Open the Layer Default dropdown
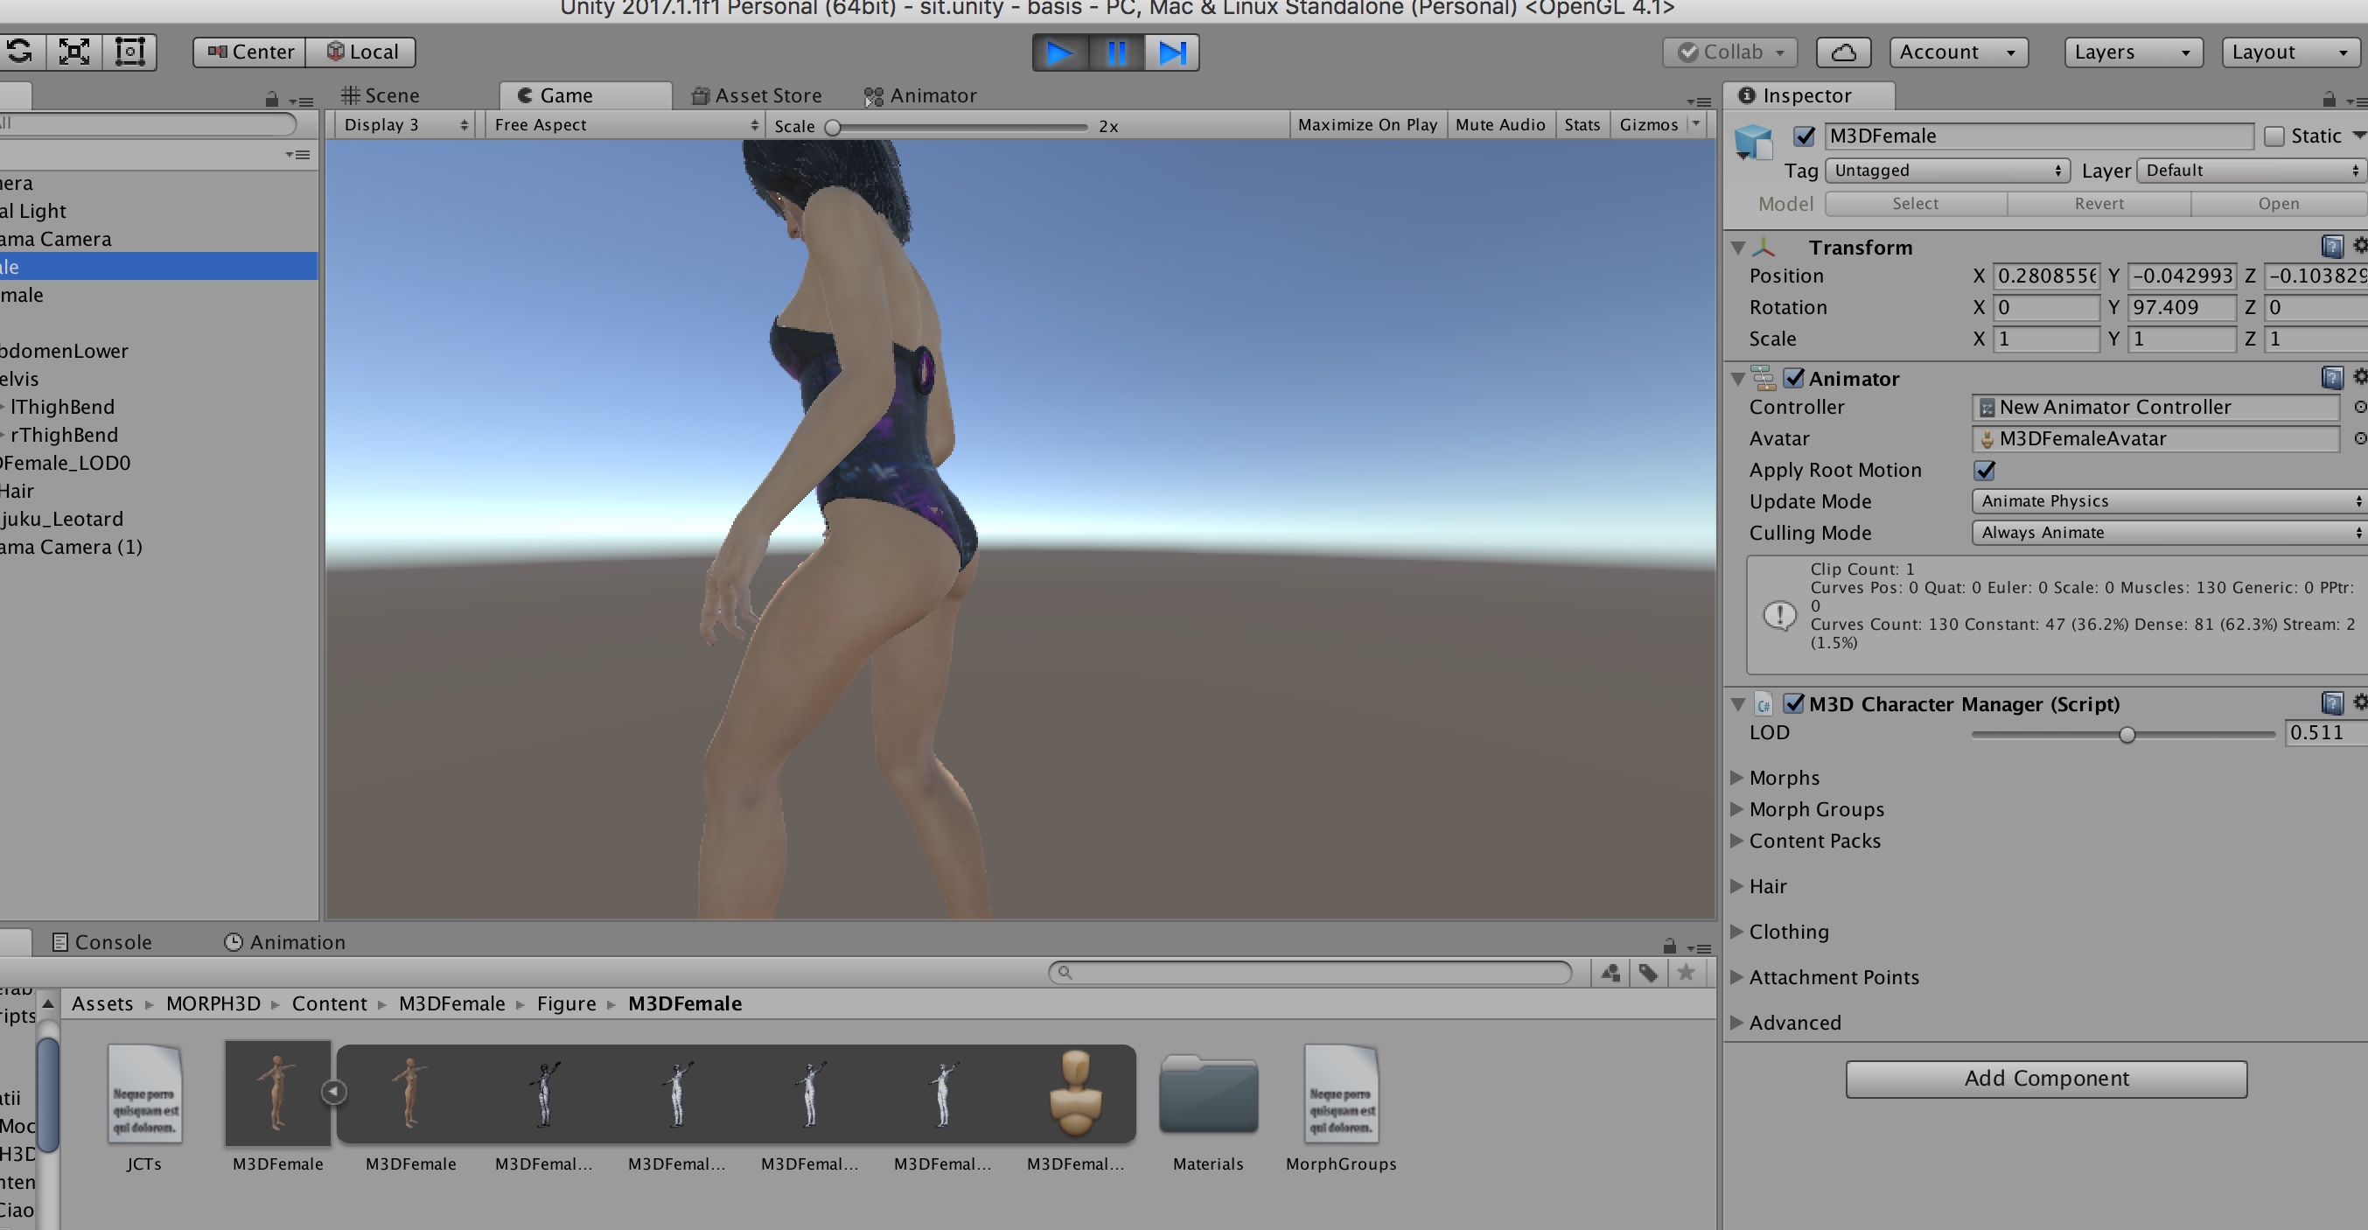2368x1230 pixels. (x=2252, y=170)
